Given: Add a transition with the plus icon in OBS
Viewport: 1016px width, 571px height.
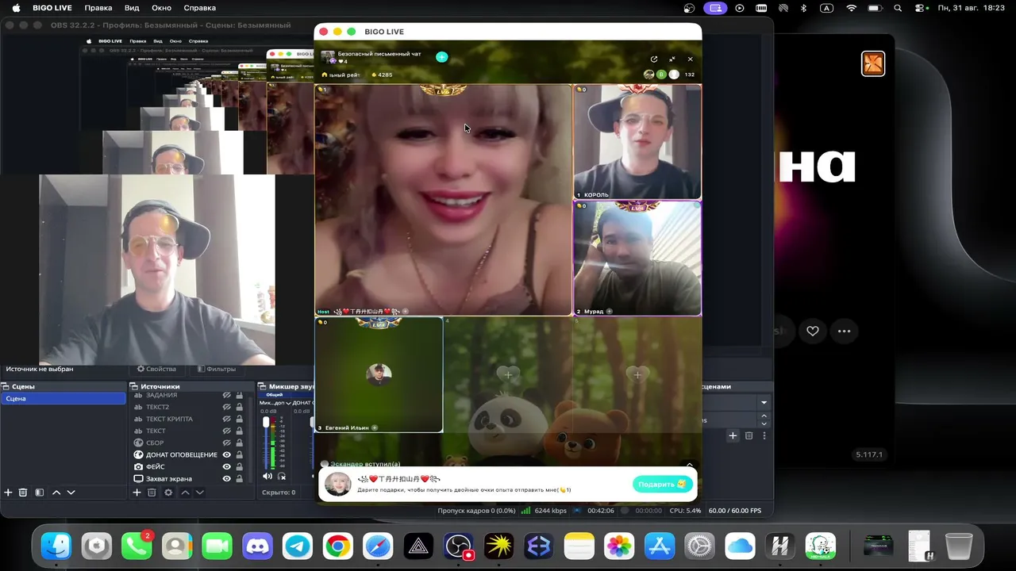Looking at the screenshot, I should 733,435.
